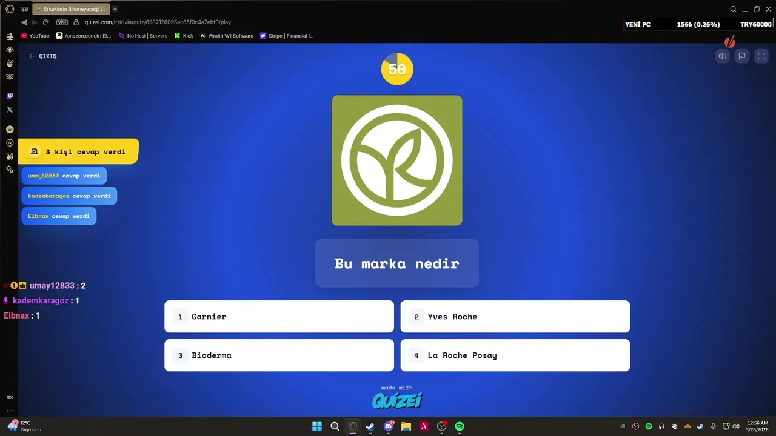776x436 pixels.
Task: Open Discord from the taskbar
Action: [x=389, y=426]
